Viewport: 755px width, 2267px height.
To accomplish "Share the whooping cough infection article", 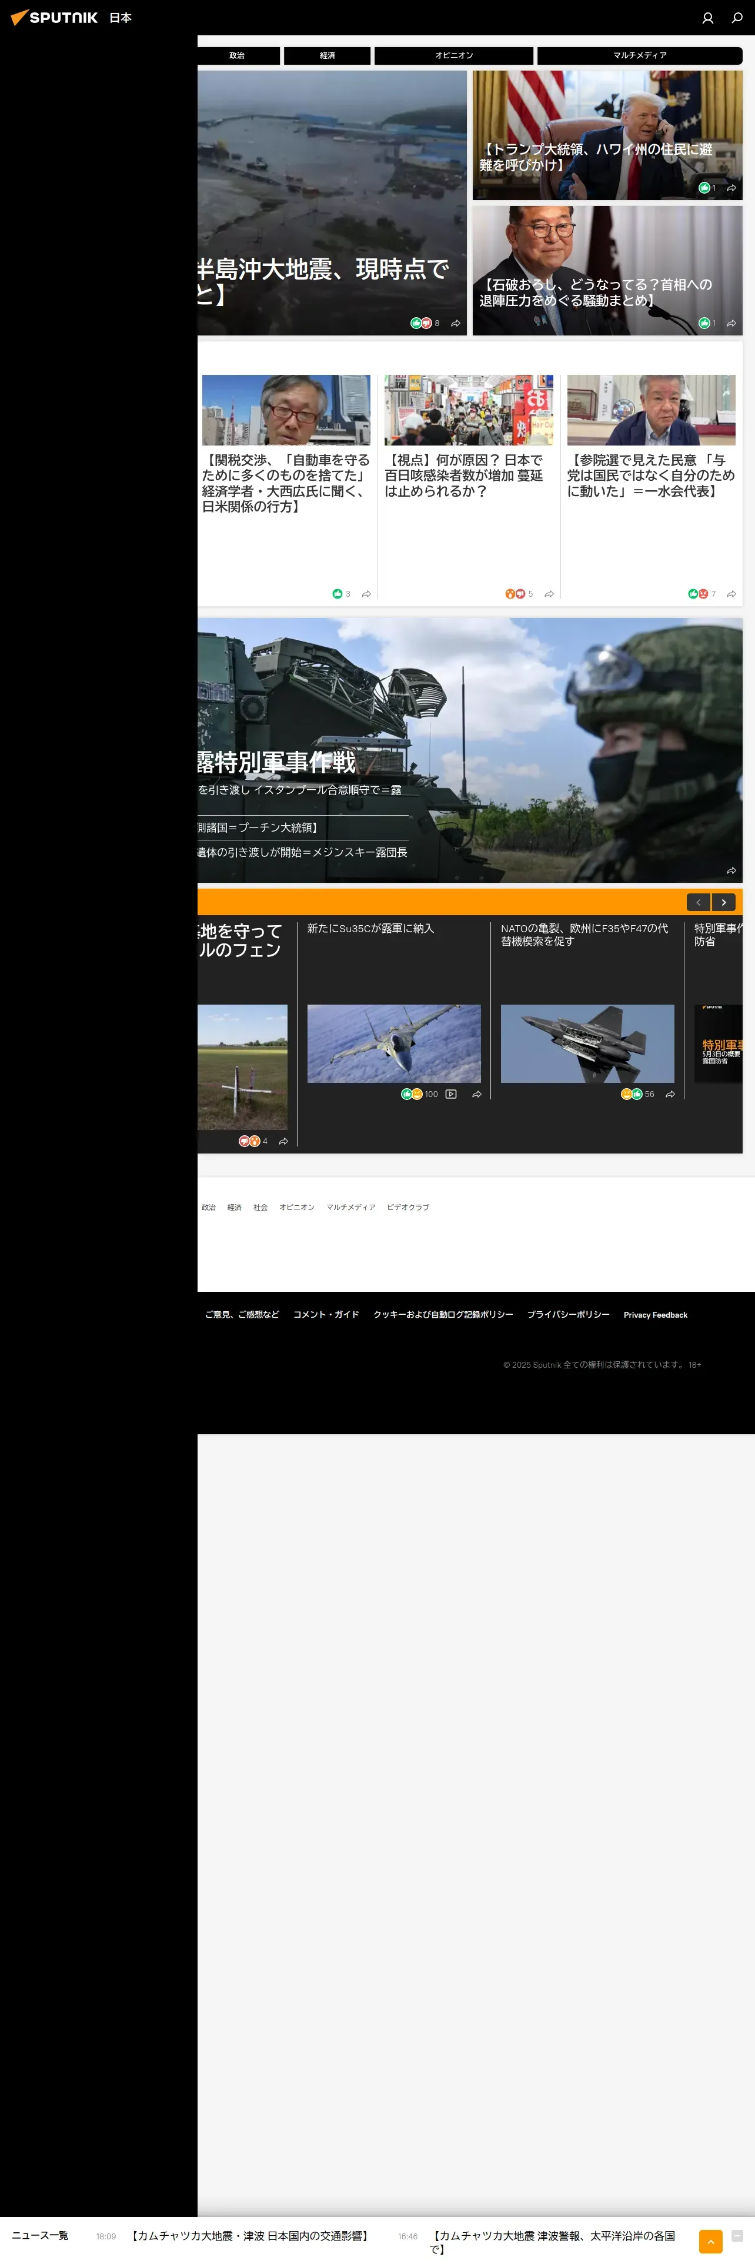I will point(549,593).
